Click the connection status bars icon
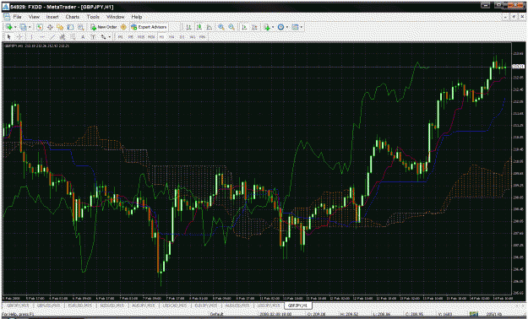The width and height of the screenshot is (528, 319). coord(474,314)
